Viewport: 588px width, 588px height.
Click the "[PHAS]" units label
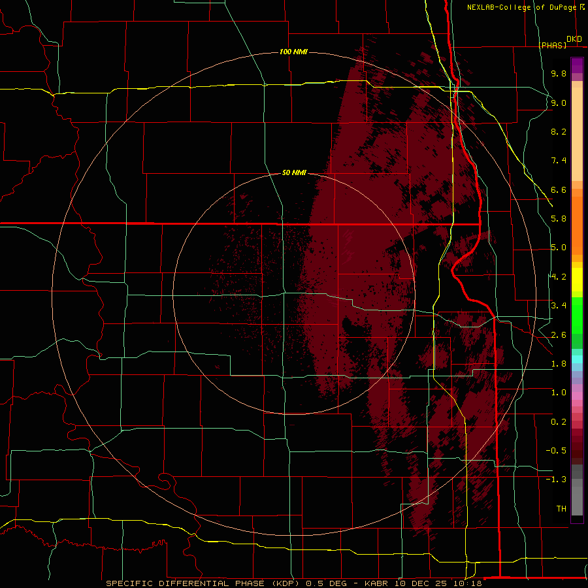(x=552, y=45)
